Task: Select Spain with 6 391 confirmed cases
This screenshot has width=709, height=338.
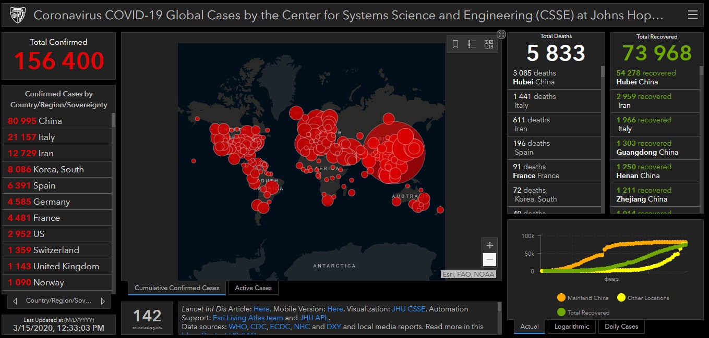Action: pos(57,185)
